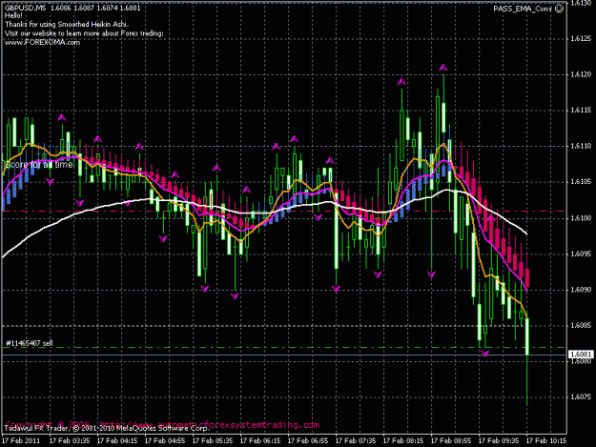Click the '17 Feb 04:15' time axis label
596x447 pixels.
(x=117, y=441)
